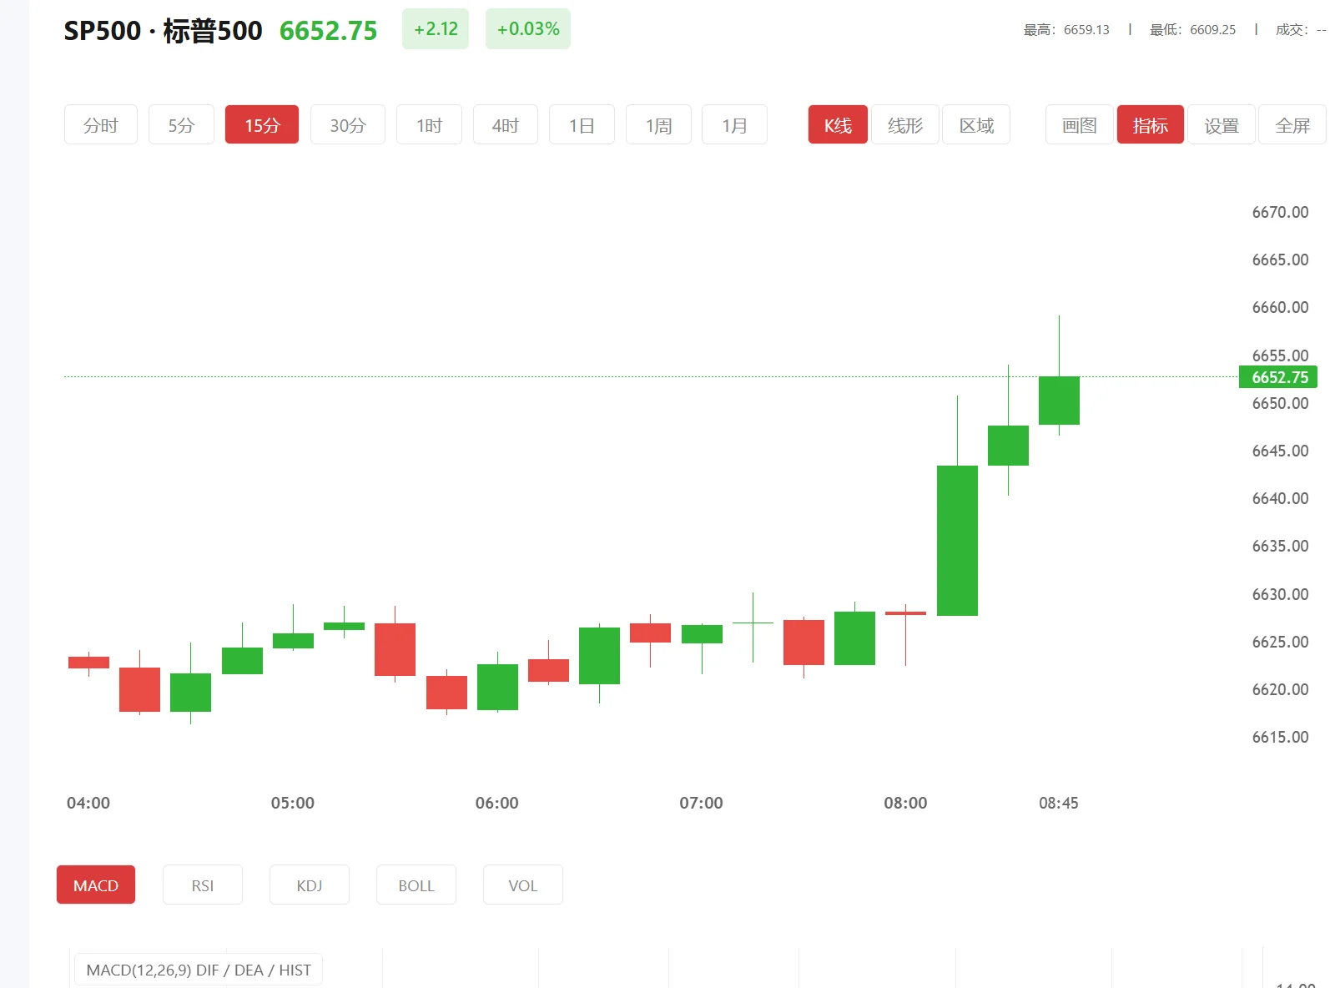Viewport: 1335px width, 988px height.
Task: Click the KDJ indicator button
Action: click(x=309, y=885)
